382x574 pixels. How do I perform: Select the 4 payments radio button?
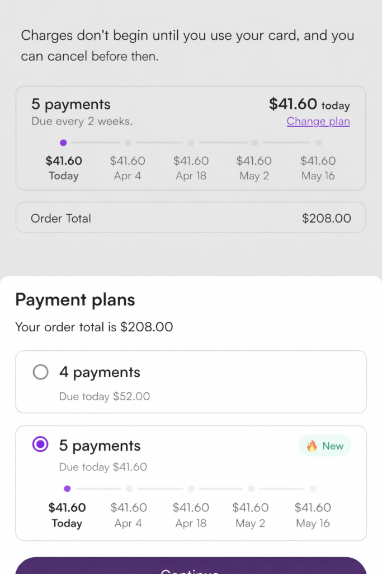pos(41,372)
